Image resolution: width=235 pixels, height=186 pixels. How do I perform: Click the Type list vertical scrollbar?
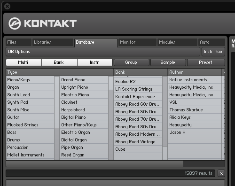(57, 118)
